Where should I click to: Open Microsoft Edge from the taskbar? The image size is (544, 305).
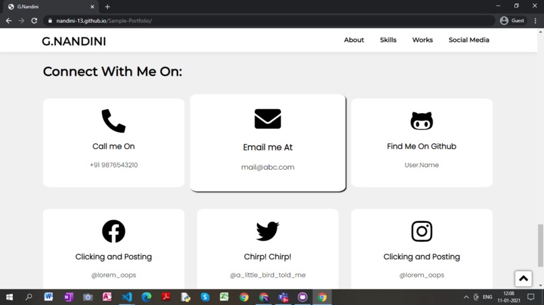tap(146, 297)
